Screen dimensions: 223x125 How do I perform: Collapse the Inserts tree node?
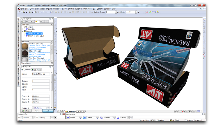(23, 31)
